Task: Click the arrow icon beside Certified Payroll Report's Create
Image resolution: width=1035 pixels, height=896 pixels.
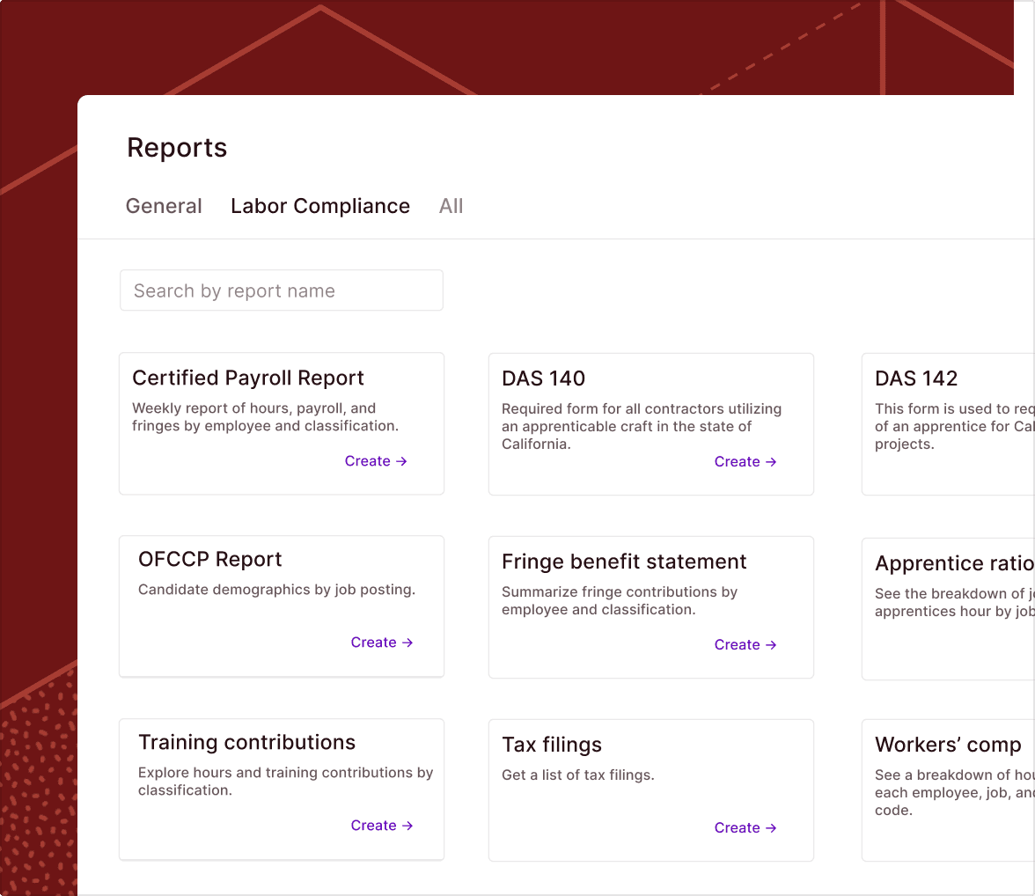Action: [404, 460]
